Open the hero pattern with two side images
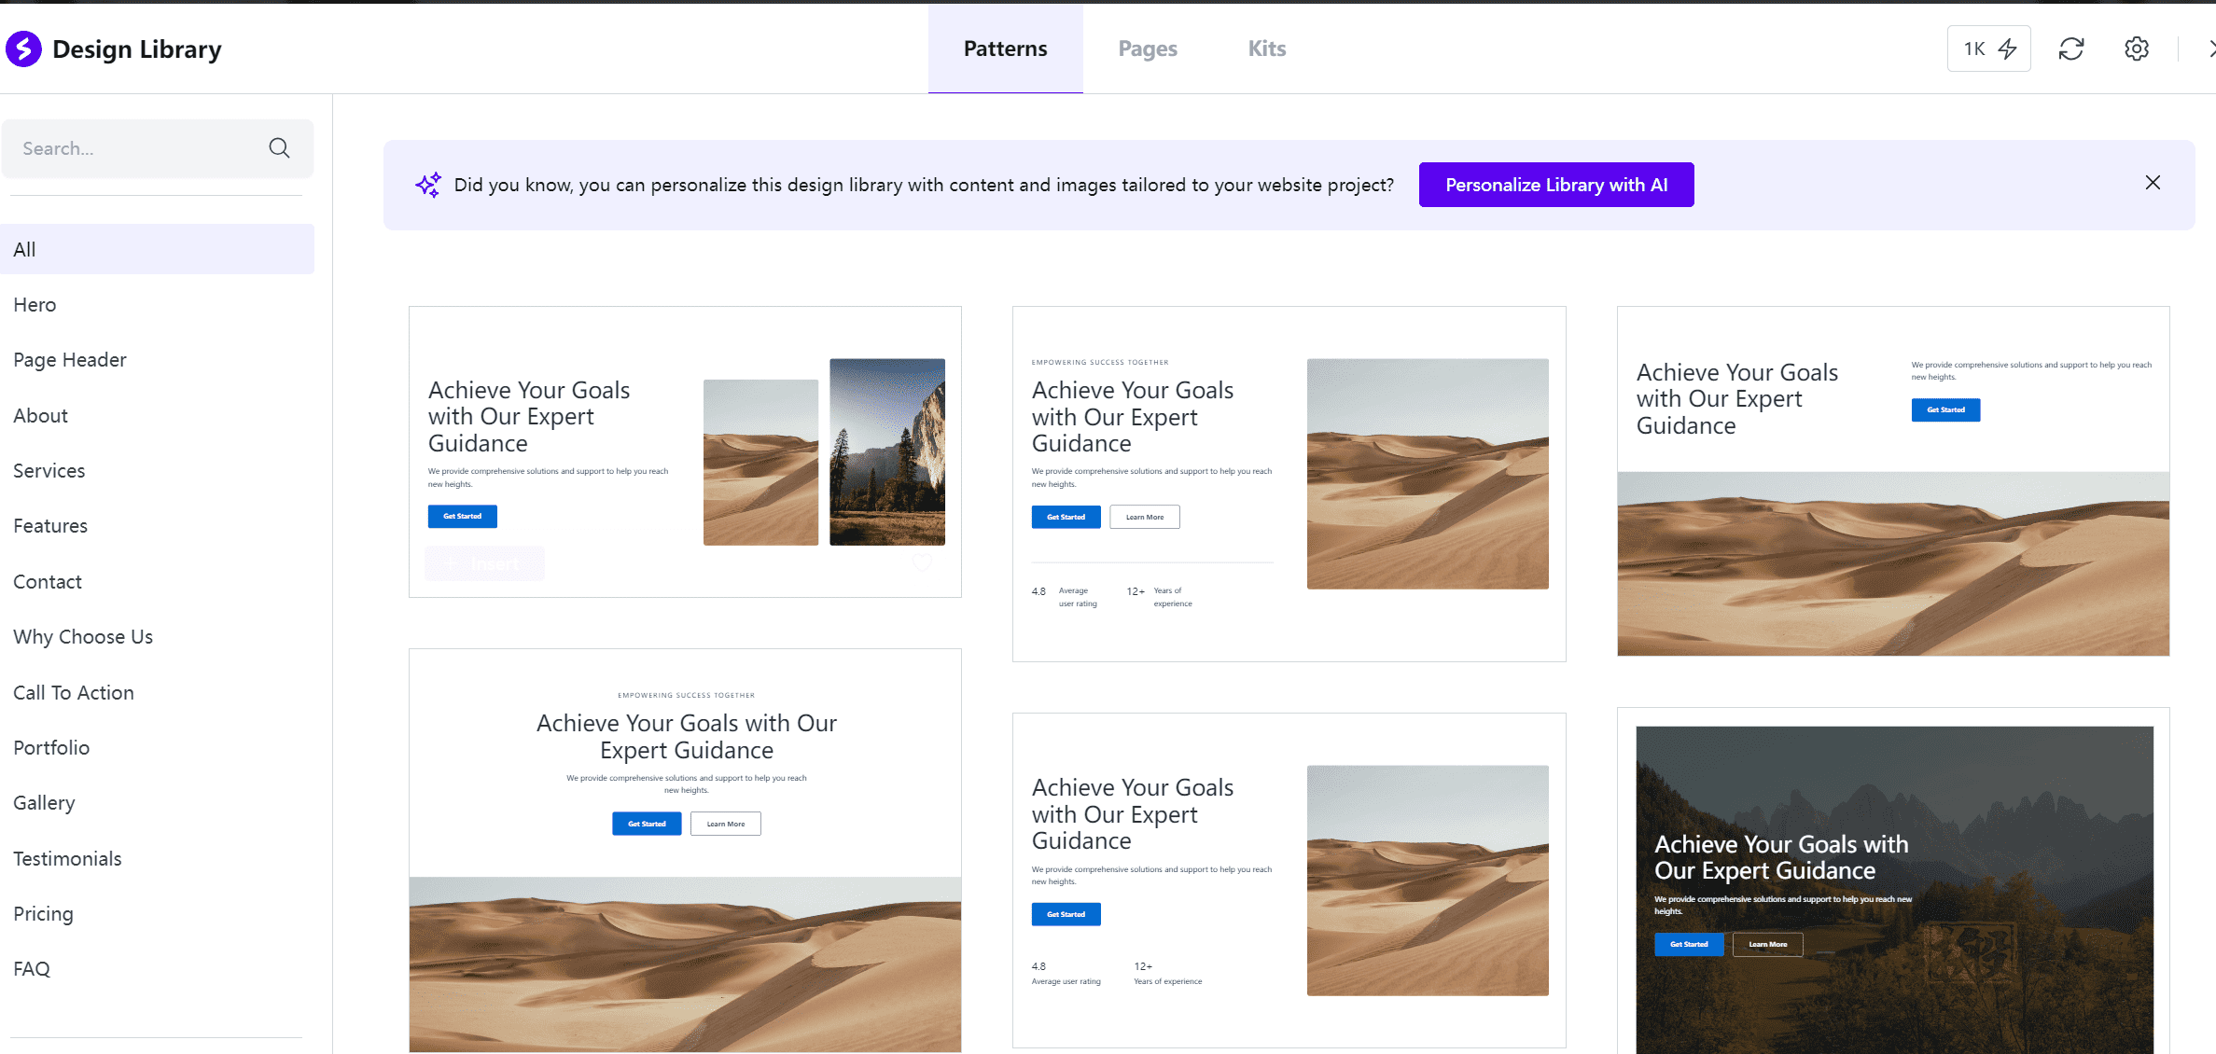Screen dimensions: 2216x1054 point(685,451)
